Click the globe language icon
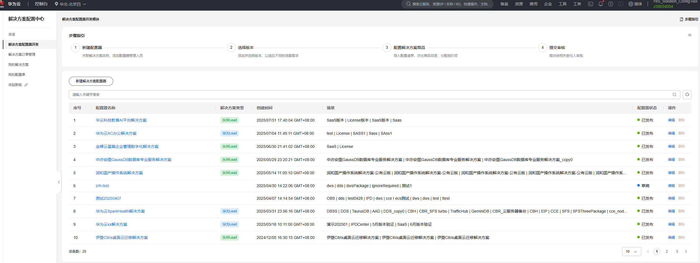This screenshot has width=700, height=263. click(x=631, y=4)
